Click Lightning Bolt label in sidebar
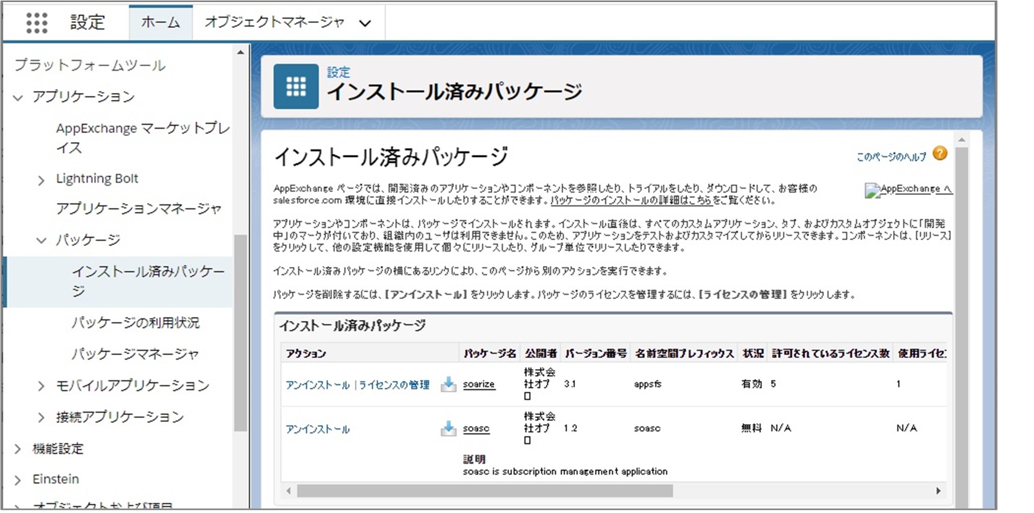This screenshot has width=1034, height=513. pos(97,178)
